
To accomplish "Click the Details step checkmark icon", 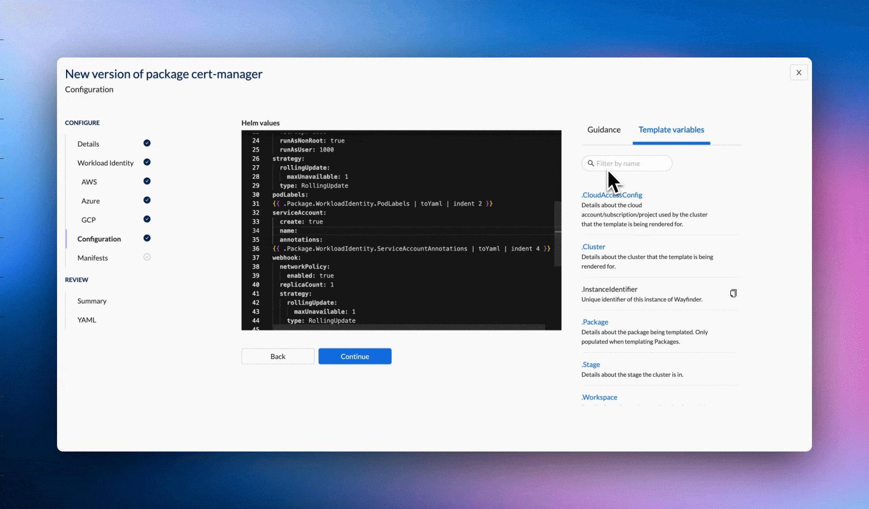I will [x=147, y=143].
